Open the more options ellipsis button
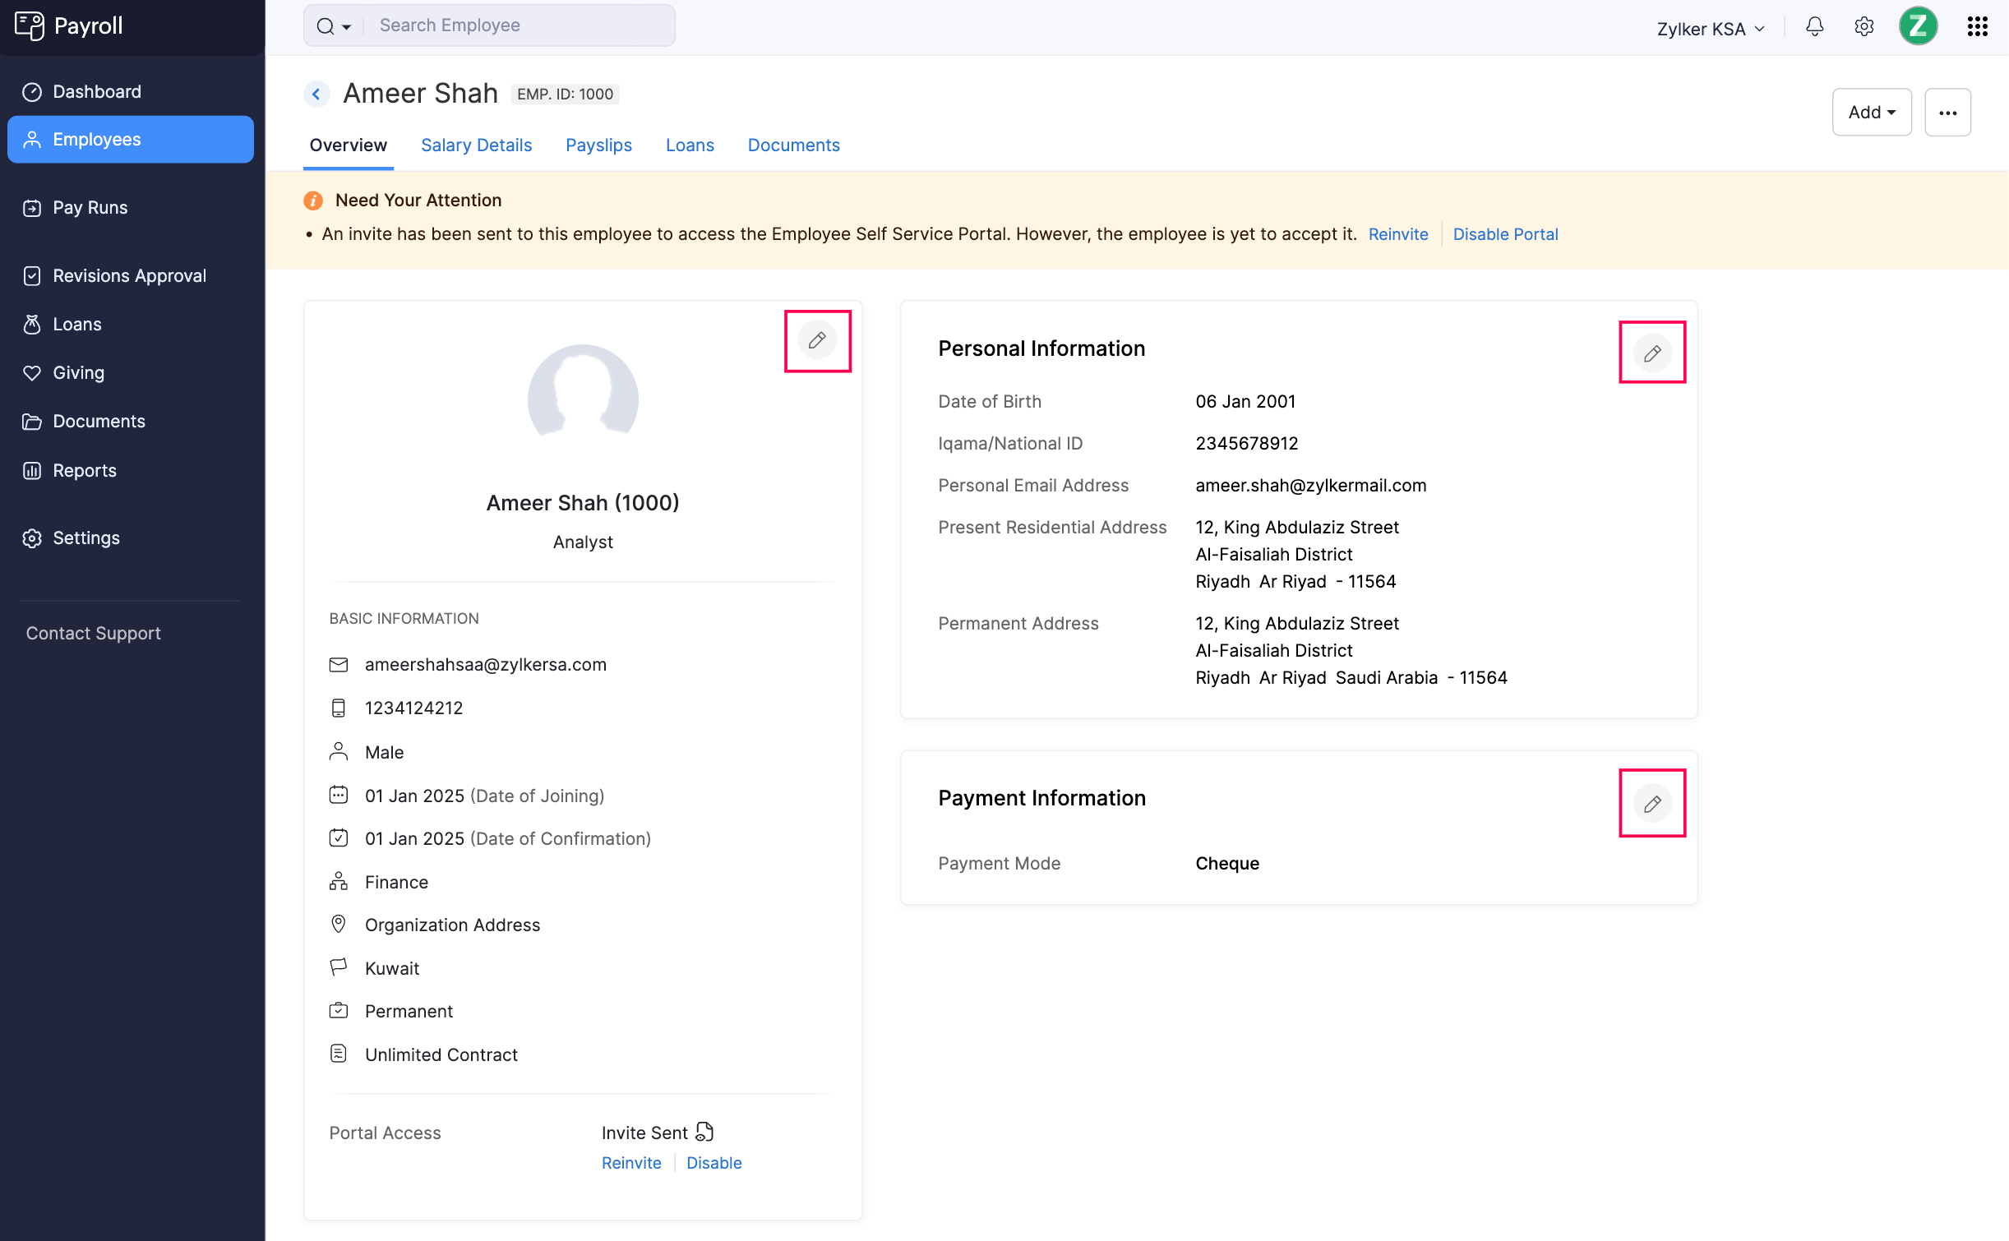 coord(1947,112)
